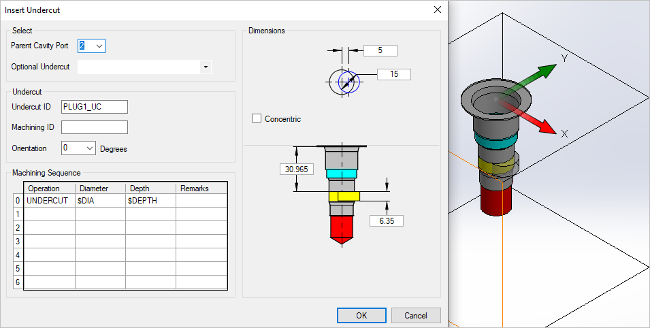Close the Insert Undercut dialog
Image resolution: width=650 pixels, height=328 pixels.
[437, 10]
